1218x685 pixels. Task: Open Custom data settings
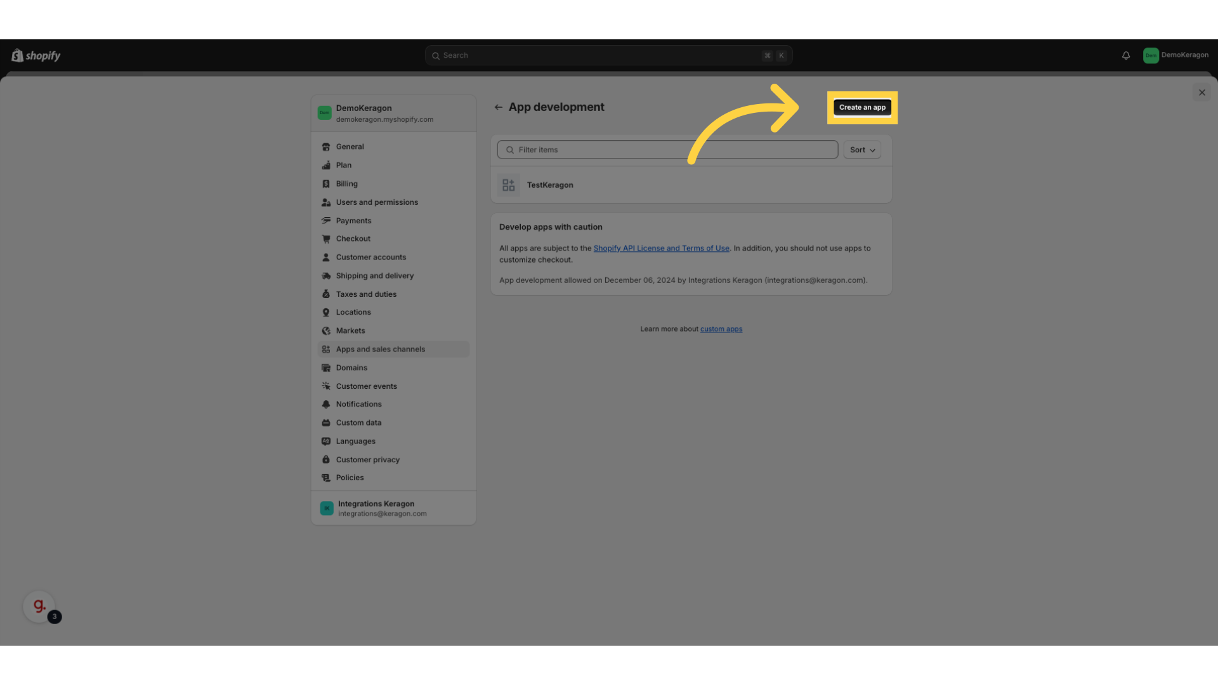(393, 423)
